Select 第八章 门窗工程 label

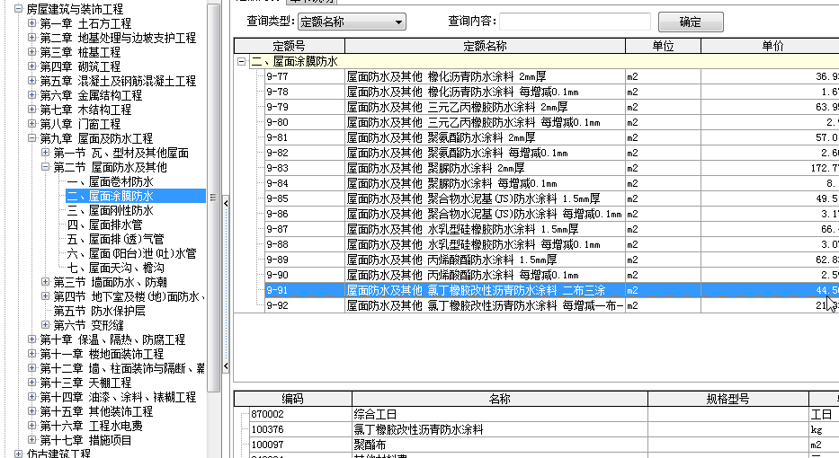pos(80,124)
